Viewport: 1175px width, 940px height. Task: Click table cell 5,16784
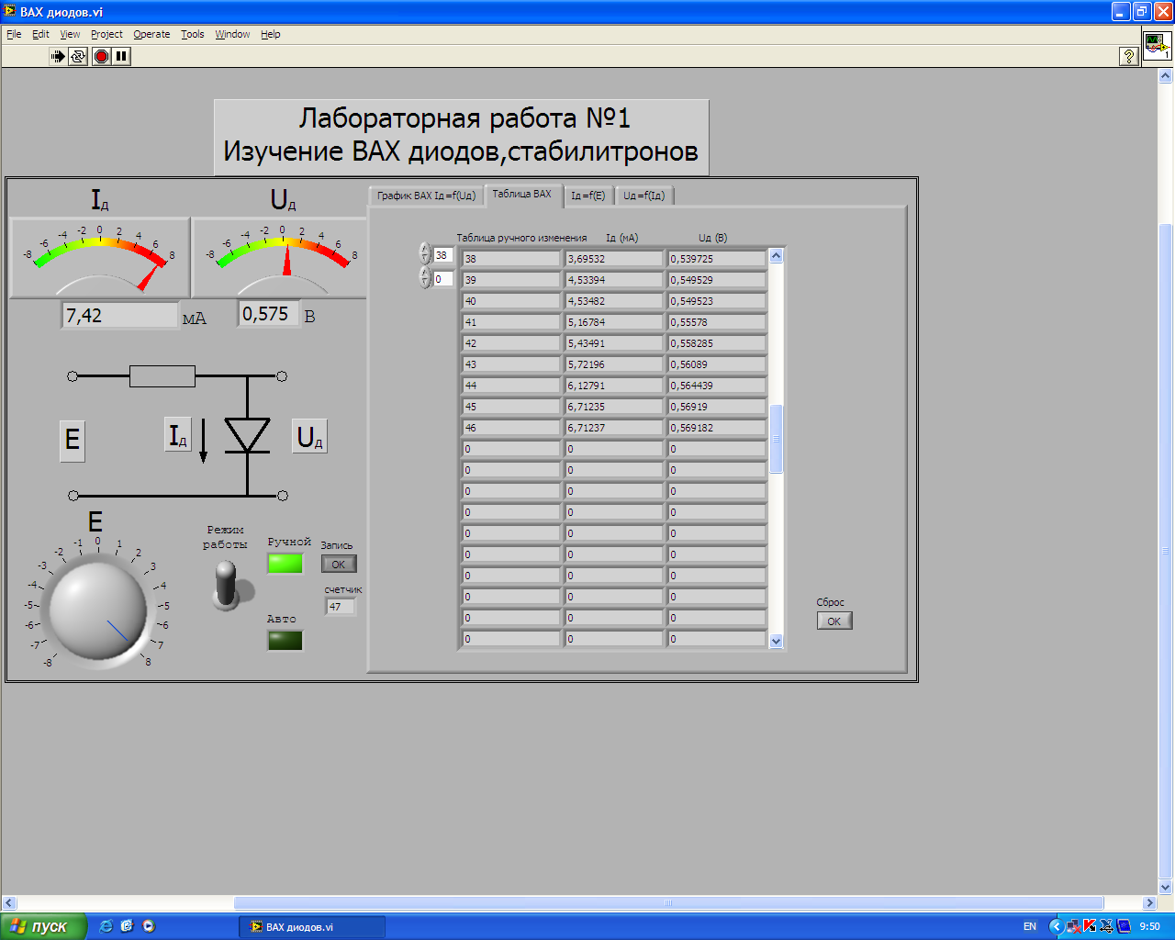coord(614,322)
